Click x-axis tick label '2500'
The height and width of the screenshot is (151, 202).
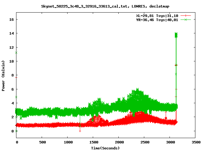[x=145, y=142]
